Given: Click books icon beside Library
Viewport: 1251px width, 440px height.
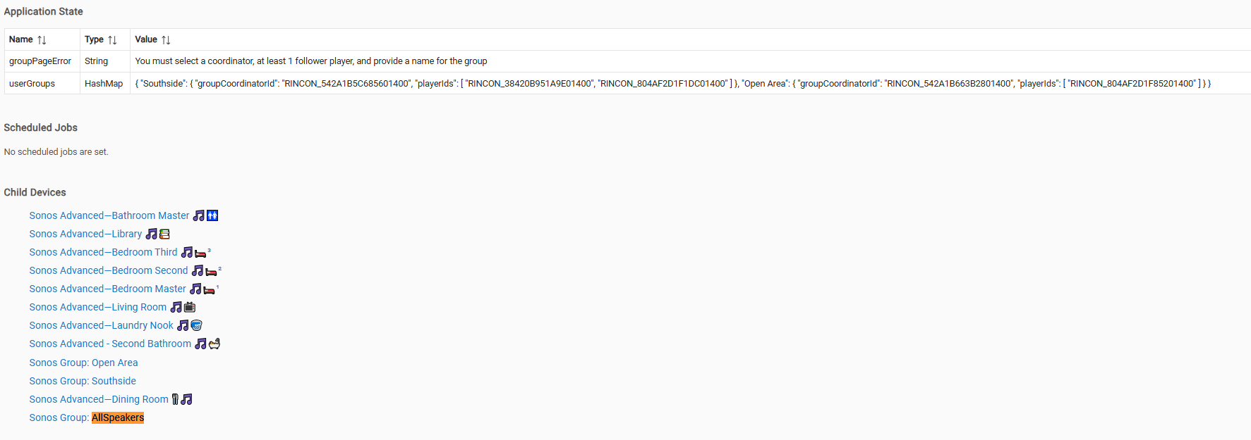Looking at the screenshot, I should 164,234.
